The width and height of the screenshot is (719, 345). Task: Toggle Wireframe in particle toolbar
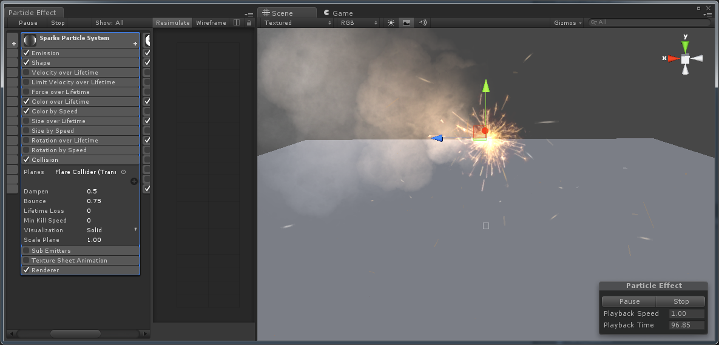point(211,22)
